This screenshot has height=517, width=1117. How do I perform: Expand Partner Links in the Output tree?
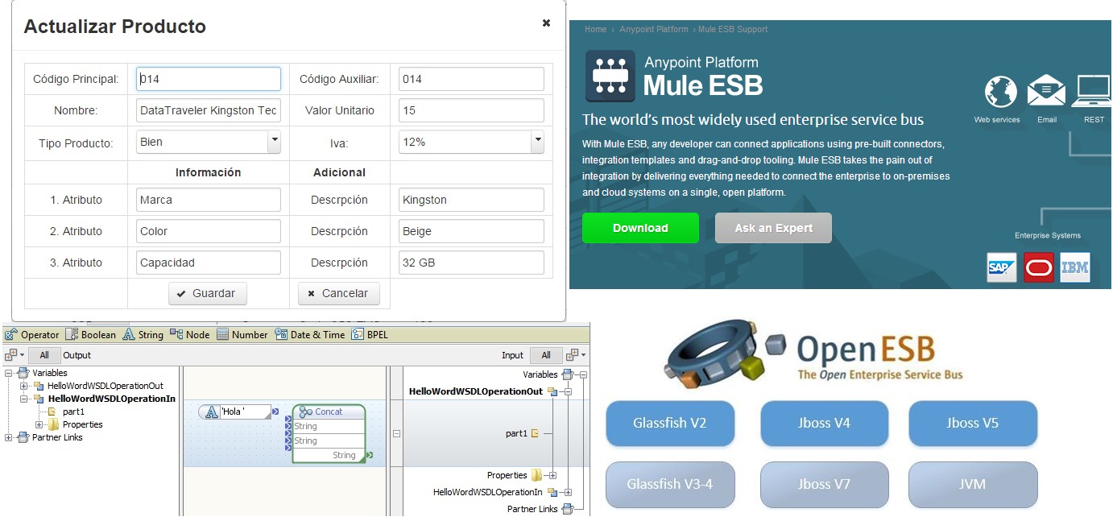tap(9, 437)
